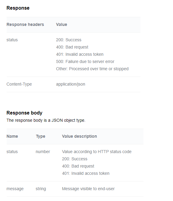Viewport: 173px width, 201px height.
Task: Select the JSON object type sentence
Action: coord(46,120)
